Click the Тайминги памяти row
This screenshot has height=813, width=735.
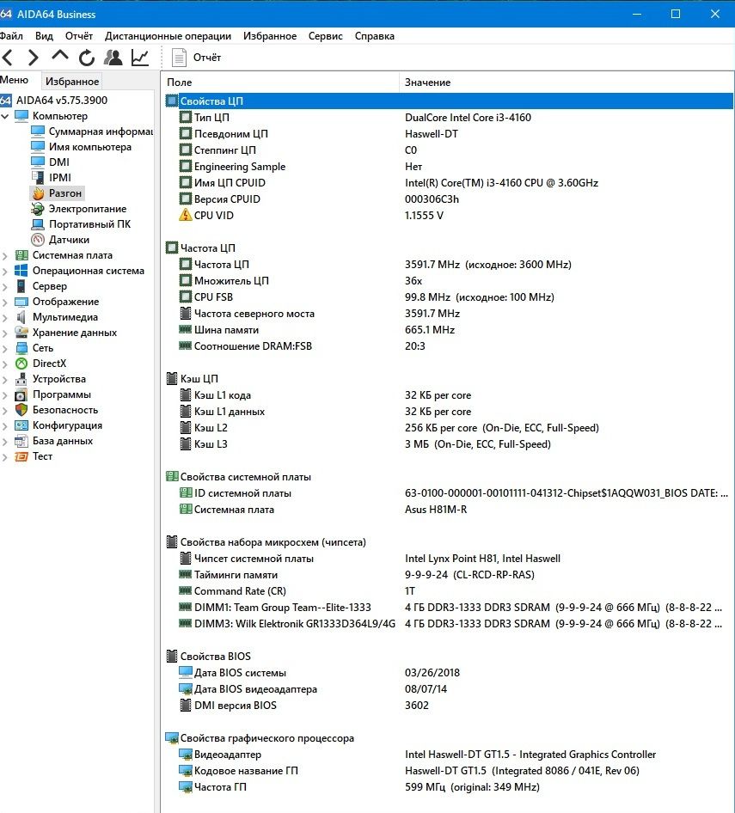(x=449, y=574)
